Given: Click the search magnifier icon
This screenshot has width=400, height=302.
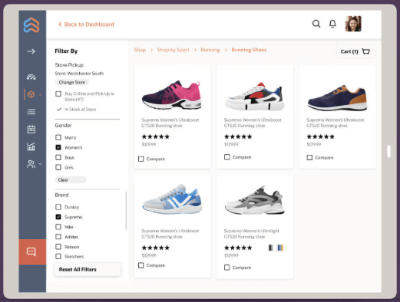Looking at the screenshot, I should coord(316,24).
